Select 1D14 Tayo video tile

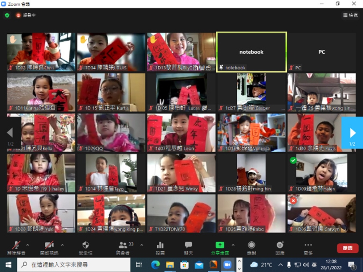point(111,173)
